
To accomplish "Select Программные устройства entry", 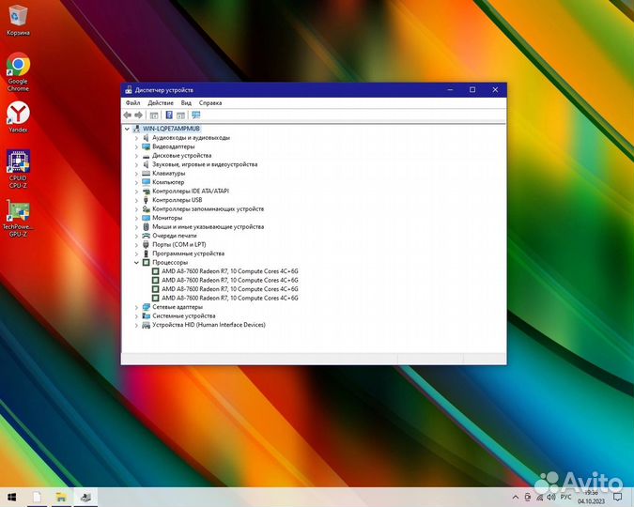I will [x=188, y=253].
